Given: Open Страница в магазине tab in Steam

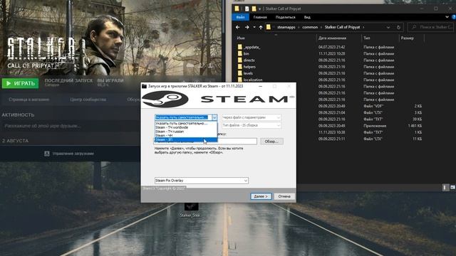Looking at the screenshot, I should pos(28,100).
